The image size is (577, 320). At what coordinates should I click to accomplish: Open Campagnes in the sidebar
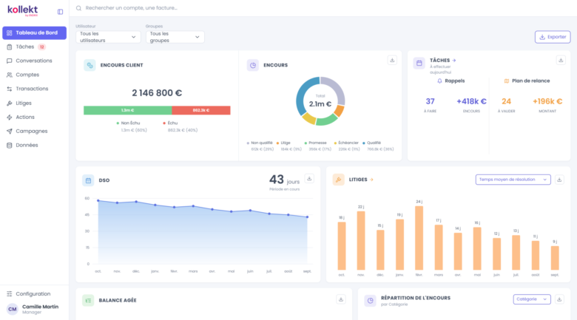(34, 131)
